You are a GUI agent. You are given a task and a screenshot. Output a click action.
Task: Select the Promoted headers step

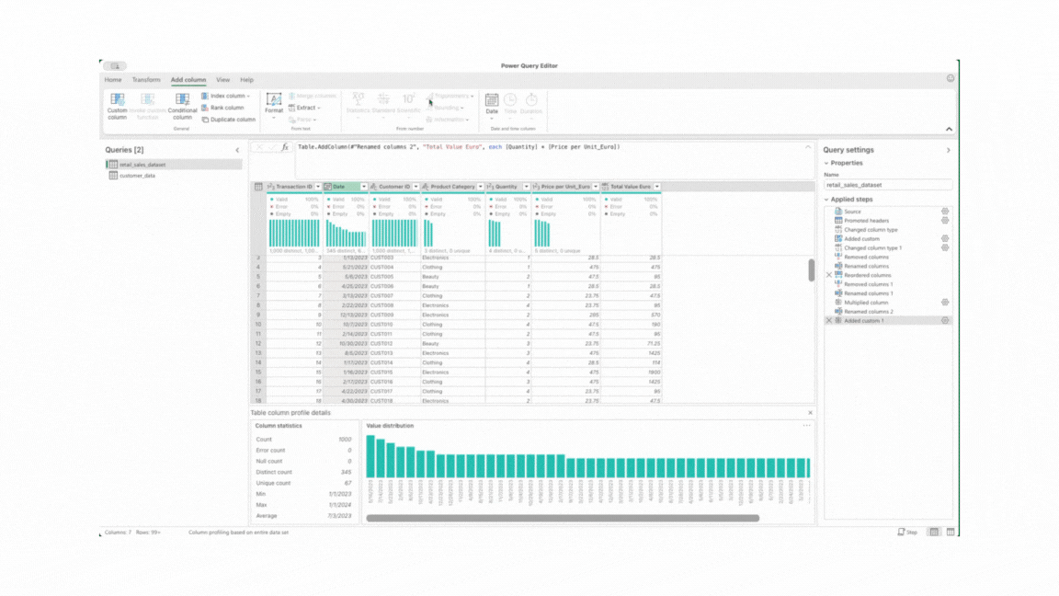[866, 221]
